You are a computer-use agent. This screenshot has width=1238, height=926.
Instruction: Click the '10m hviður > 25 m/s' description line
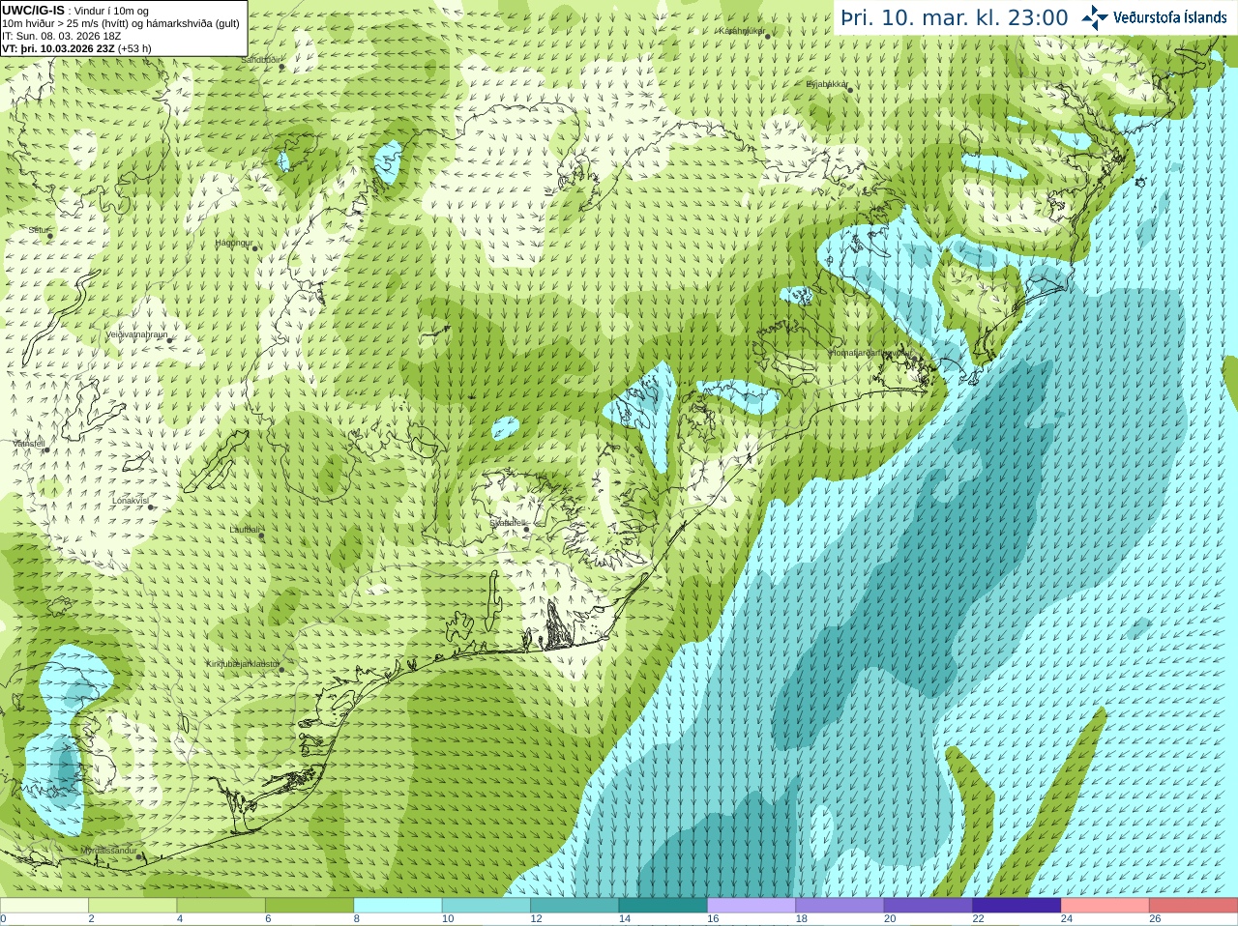click(x=121, y=23)
